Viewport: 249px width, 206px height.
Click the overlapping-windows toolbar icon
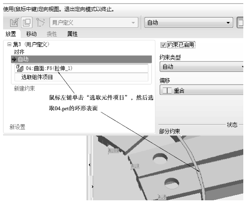point(27,22)
